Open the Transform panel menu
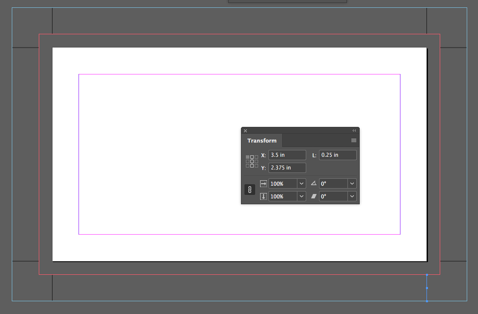The width and height of the screenshot is (478, 314). pyautogui.click(x=354, y=140)
